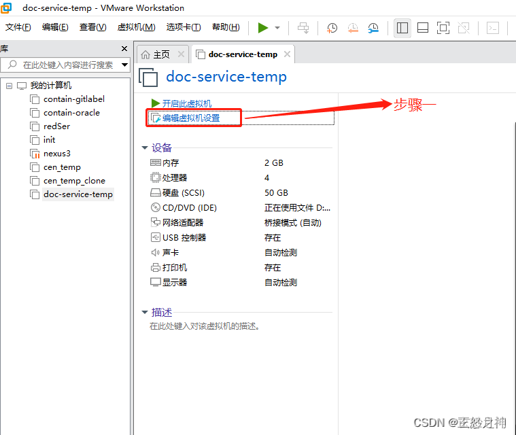516x435 pixels.
Task: Click the 处理器 processor device row
Action: [x=240, y=178]
